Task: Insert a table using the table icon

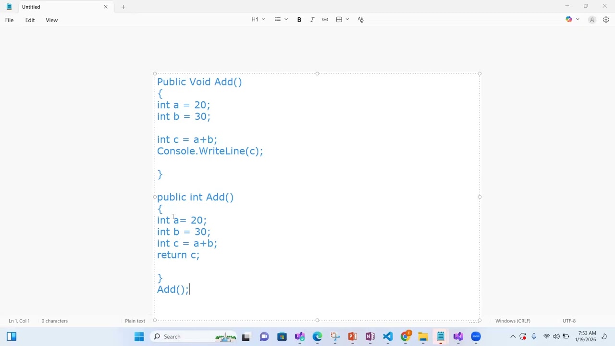Action: pyautogui.click(x=339, y=20)
